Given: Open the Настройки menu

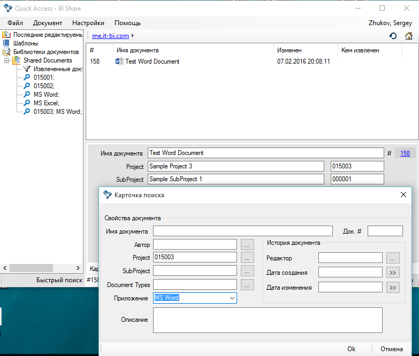Looking at the screenshot, I should coord(88,23).
